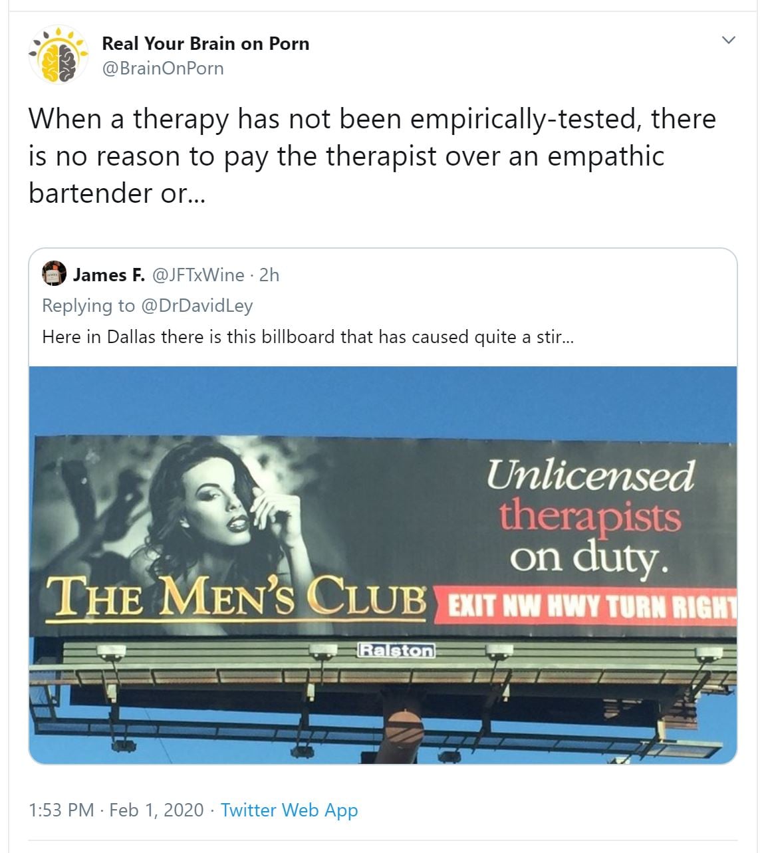This screenshot has width=762, height=853.
Task: Click the quoted tweet 2h timestamp
Action: click(x=269, y=275)
